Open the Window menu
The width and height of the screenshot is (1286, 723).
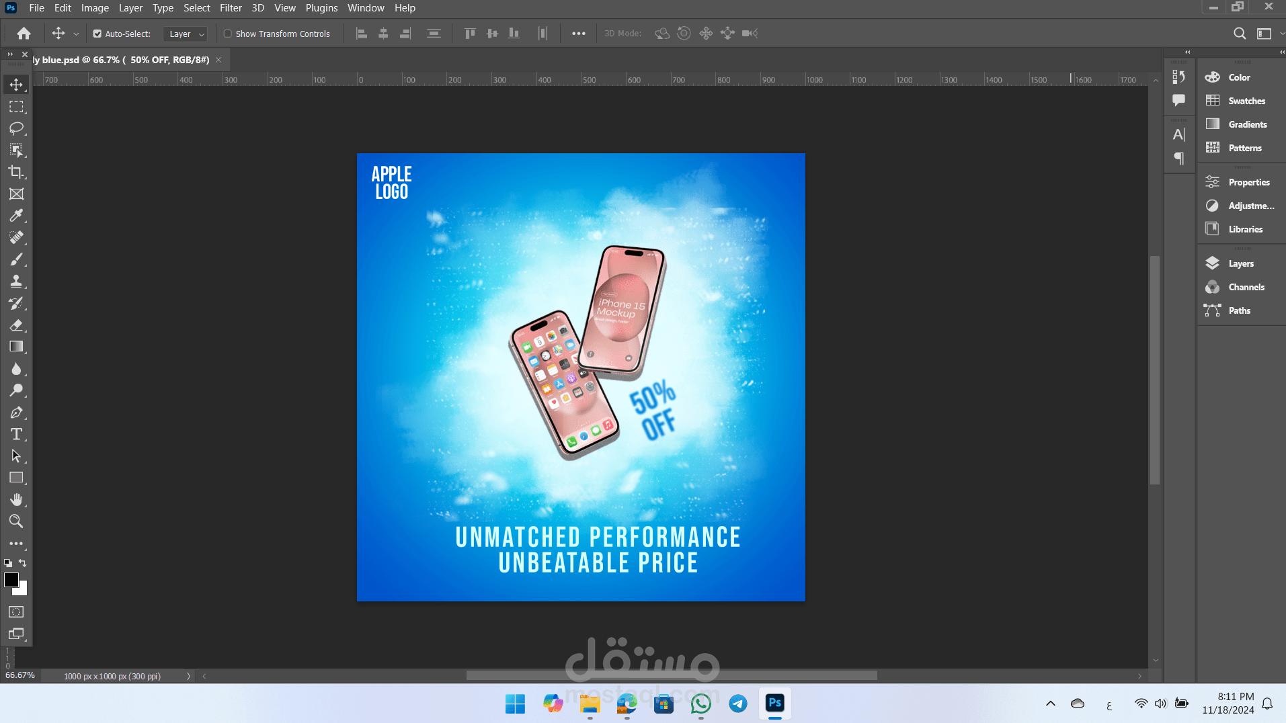click(366, 8)
